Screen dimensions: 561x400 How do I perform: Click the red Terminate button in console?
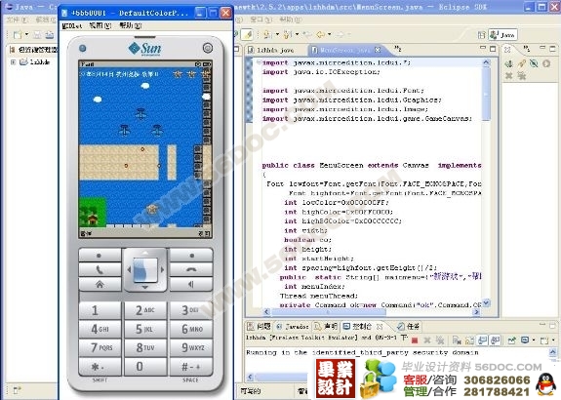tap(415, 340)
